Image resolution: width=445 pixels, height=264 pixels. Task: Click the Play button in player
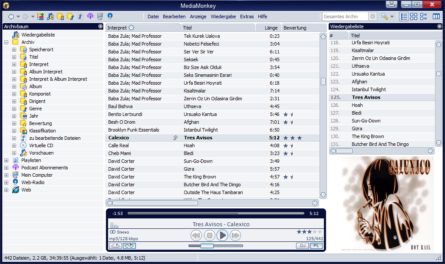coord(222,235)
